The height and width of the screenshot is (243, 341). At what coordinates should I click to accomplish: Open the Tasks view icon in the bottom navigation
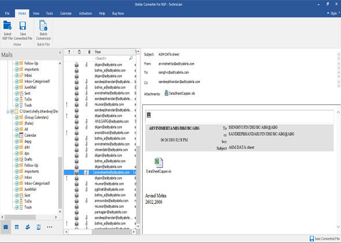point(39,227)
